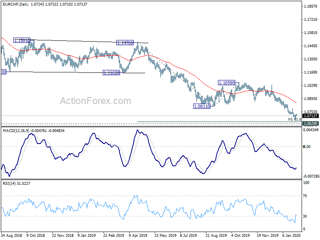This screenshot has width=320, height=240.
Task: Click the 23 May 2019 date label
Action: tap(165, 235)
